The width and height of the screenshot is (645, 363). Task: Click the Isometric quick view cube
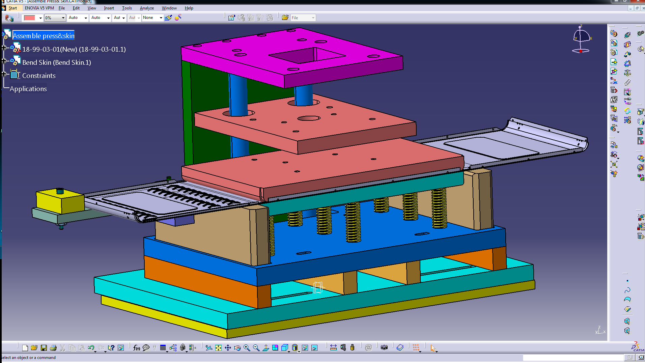click(x=285, y=348)
